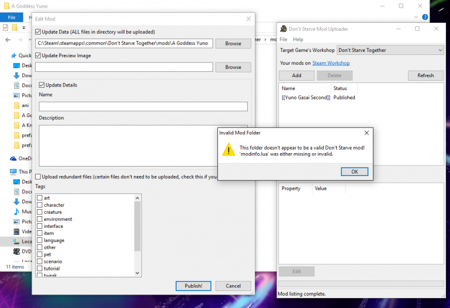Image resolution: width=450 pixels, height=308 pixels.
Task: Open Videos icon in sidebar
Action: (16, 231)
